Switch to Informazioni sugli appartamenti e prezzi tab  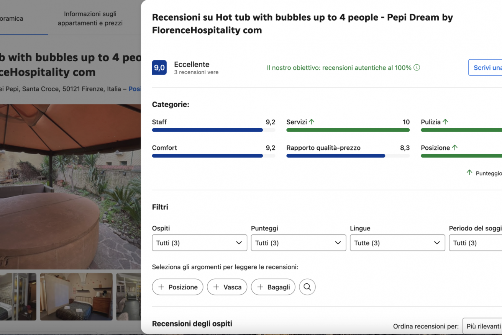click(x=90, y=18)
